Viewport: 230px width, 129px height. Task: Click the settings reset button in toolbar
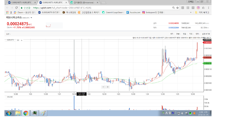(x=206, y=34)
